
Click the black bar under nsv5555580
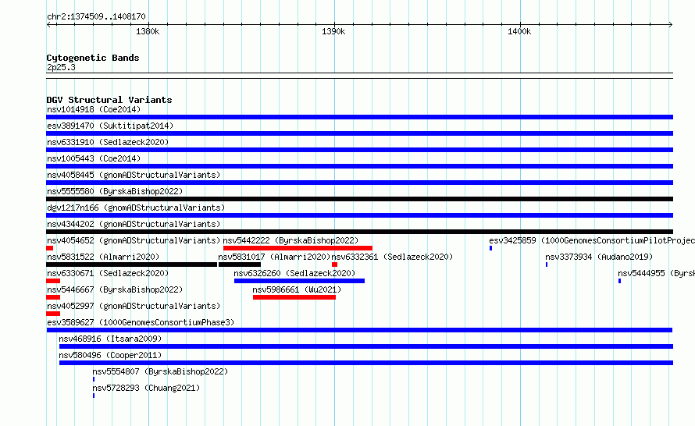tap(359, 199)
